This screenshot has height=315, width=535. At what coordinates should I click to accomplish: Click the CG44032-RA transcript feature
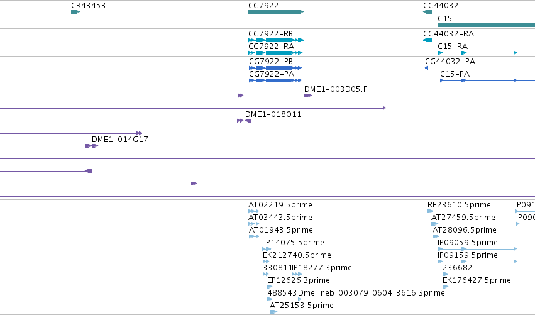pyautogui.click(x=427, y=40)
